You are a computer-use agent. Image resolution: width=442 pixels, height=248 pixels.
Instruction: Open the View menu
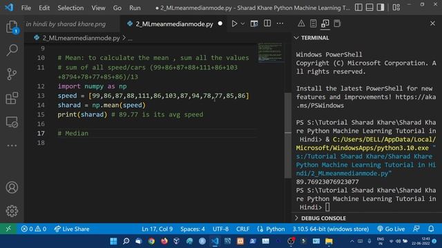[98, 8]
